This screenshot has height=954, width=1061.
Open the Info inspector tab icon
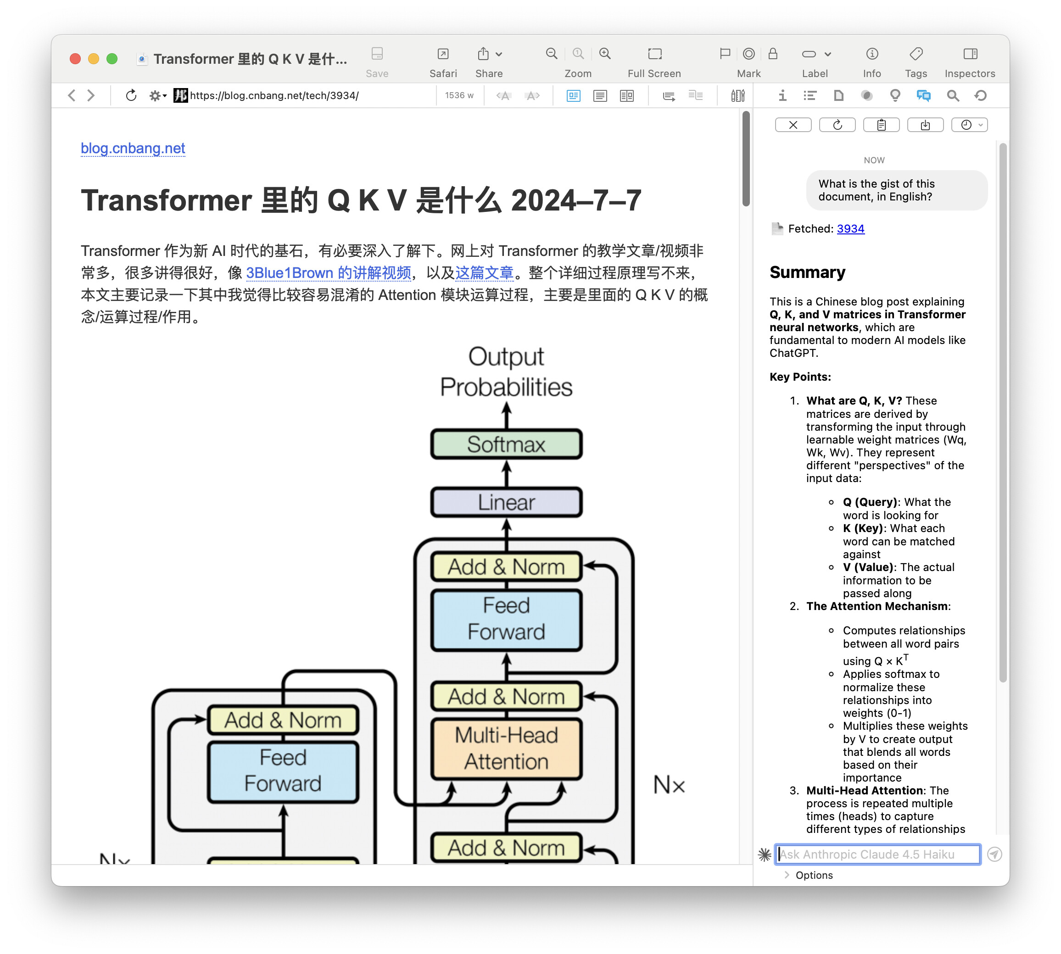(782, 95)
